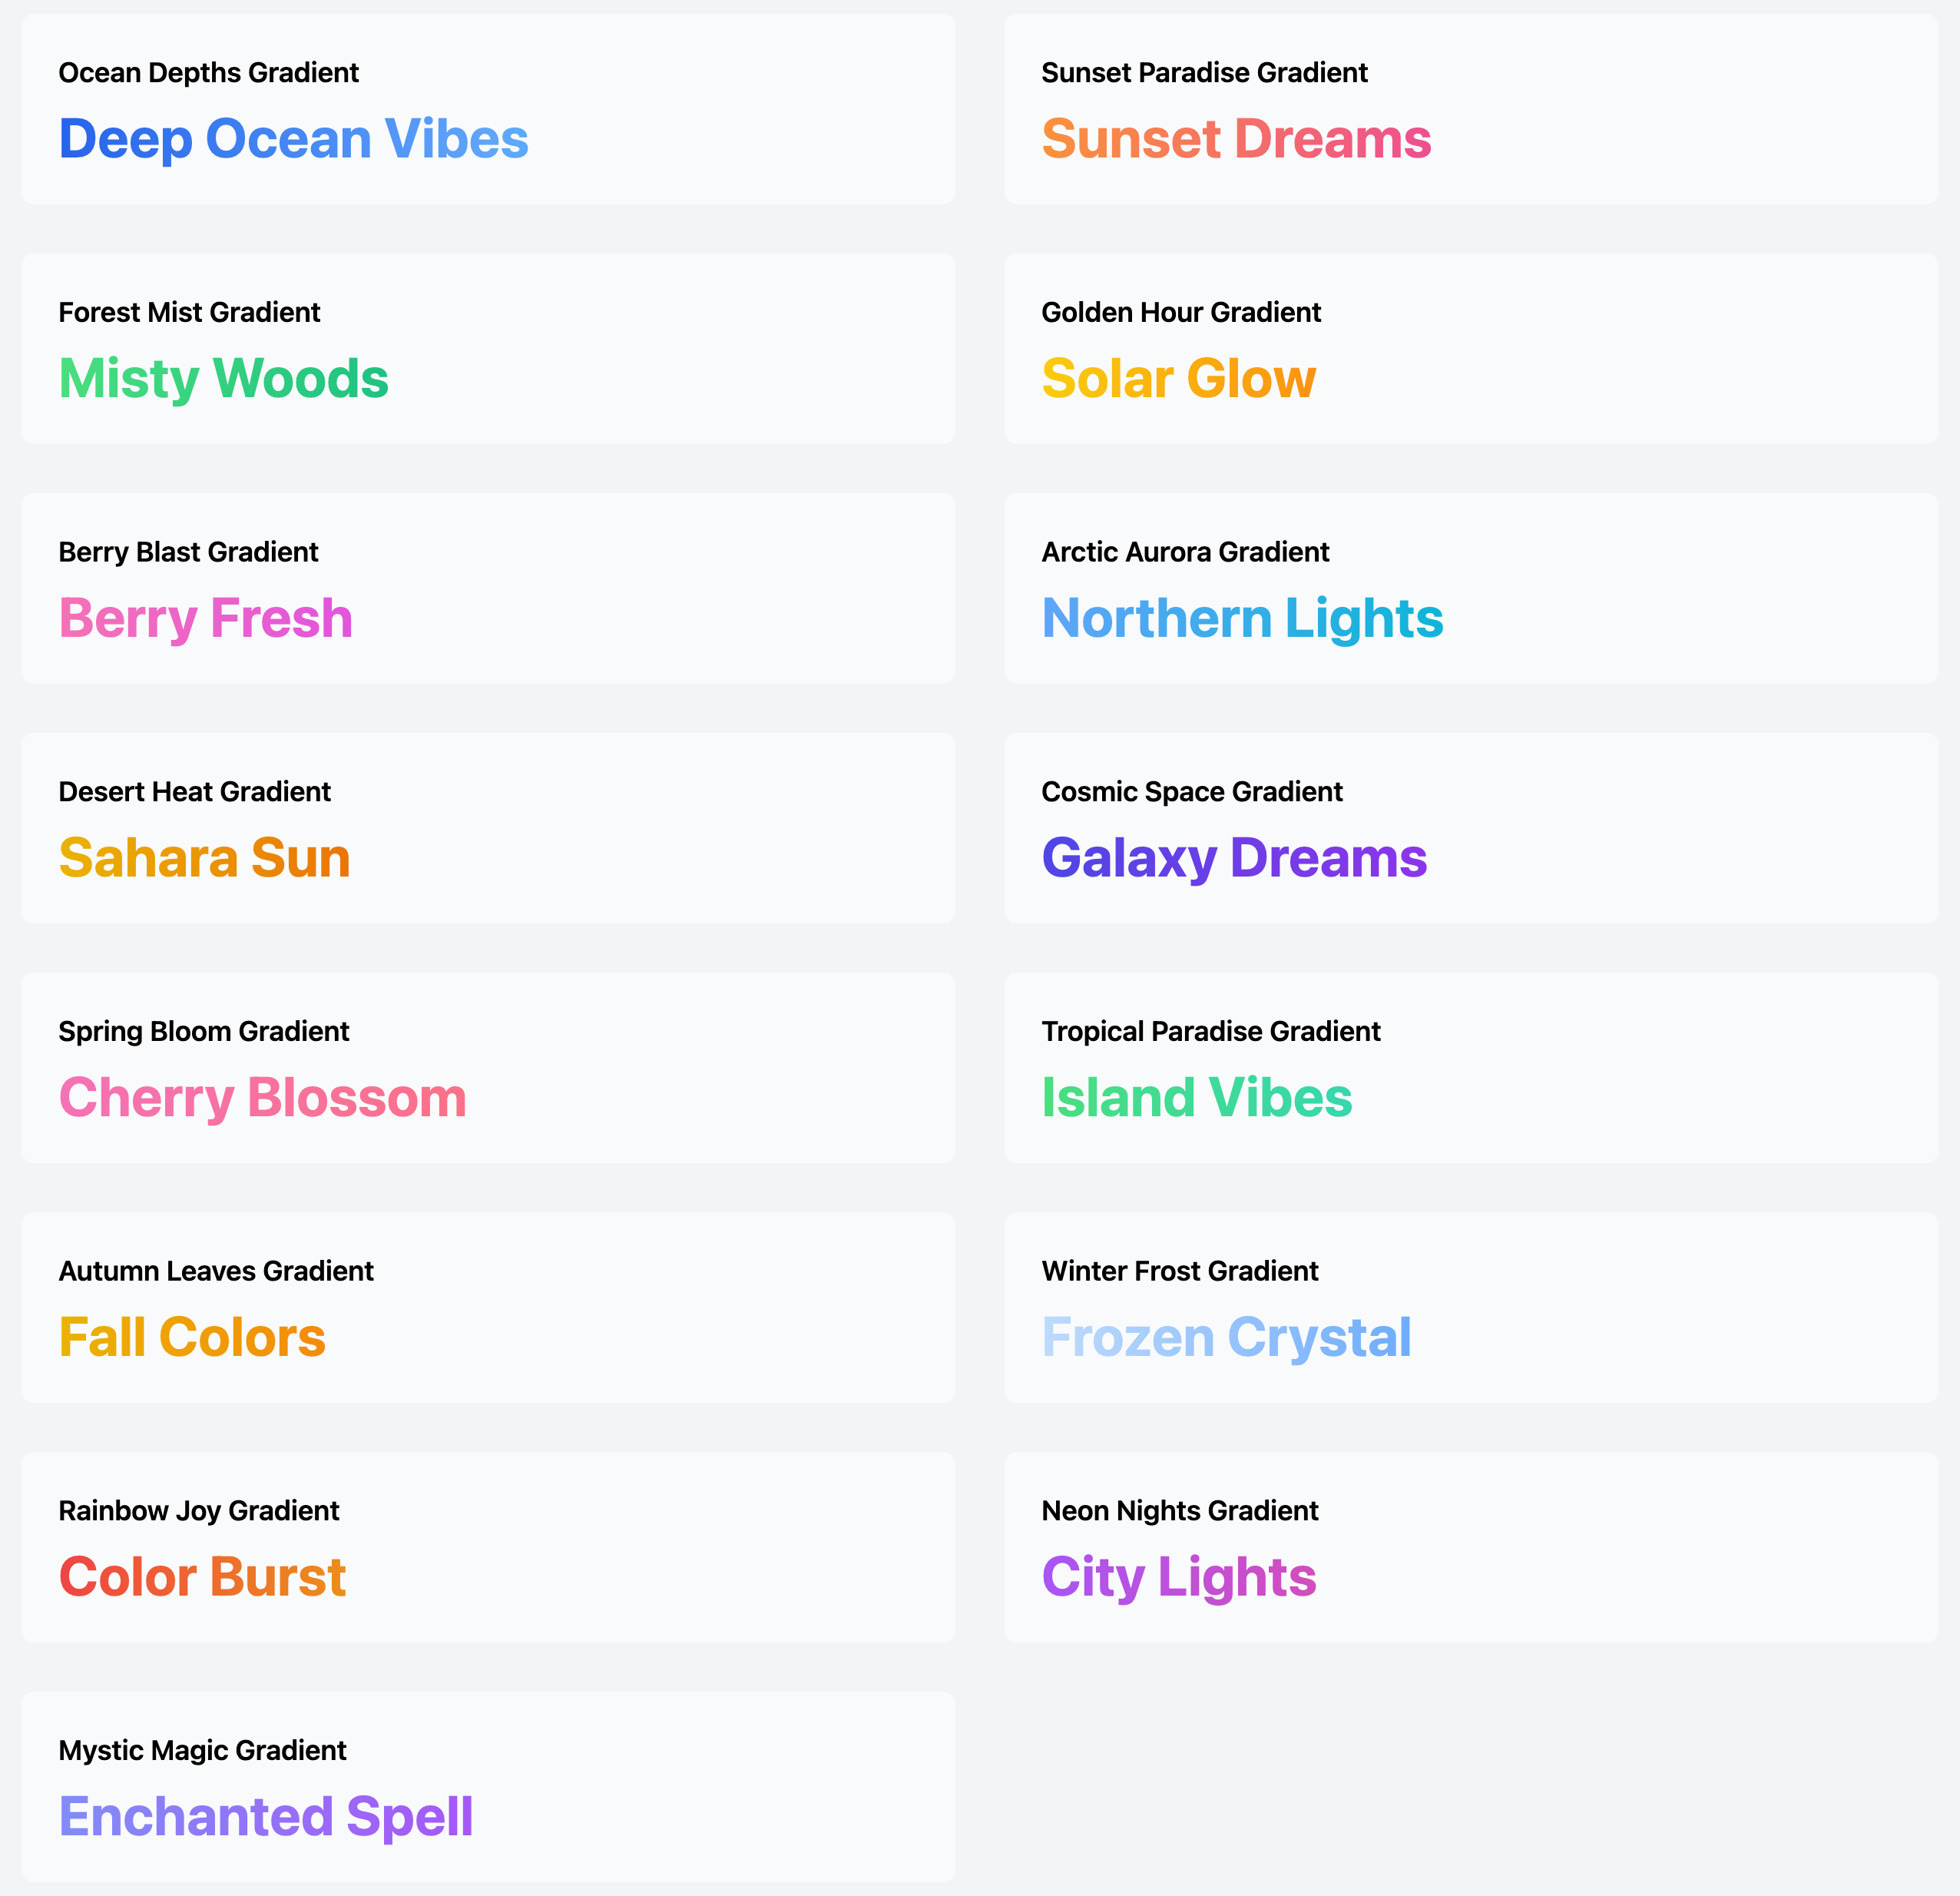Select the 'City Lights' gradient heading
1960x1896 pixels.
[x=1178, y=1578]
